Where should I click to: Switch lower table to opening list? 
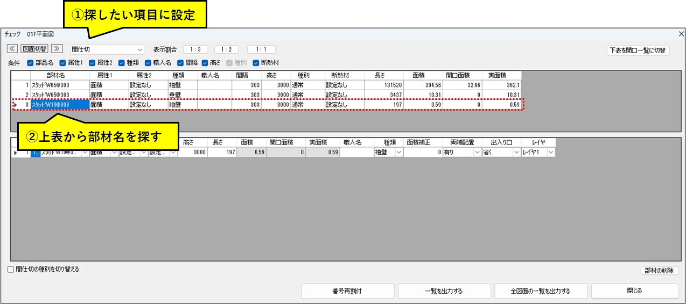tap(638, 50)
